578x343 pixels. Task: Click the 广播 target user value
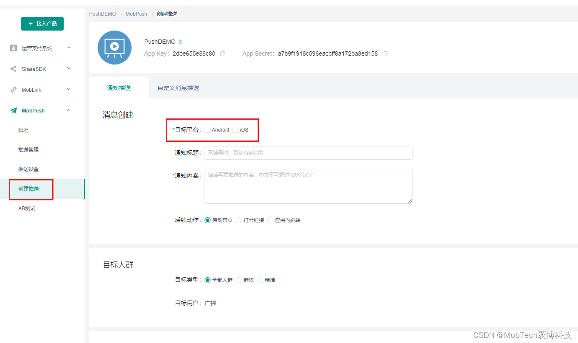211,303
